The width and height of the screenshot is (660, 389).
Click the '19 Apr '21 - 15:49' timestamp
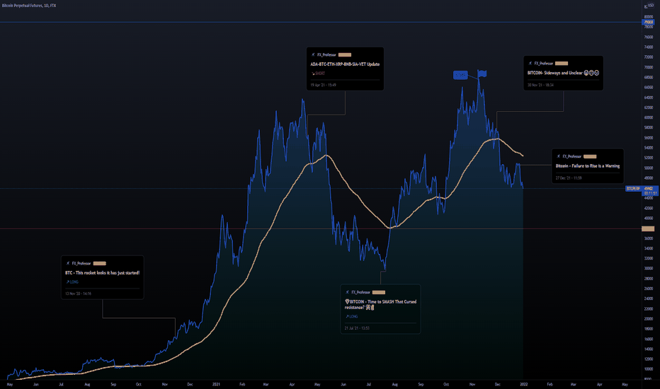[x=323, y=85]
